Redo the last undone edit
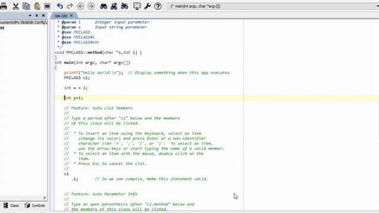The width and height of the screenshot is (379, 213). [70, 7]
